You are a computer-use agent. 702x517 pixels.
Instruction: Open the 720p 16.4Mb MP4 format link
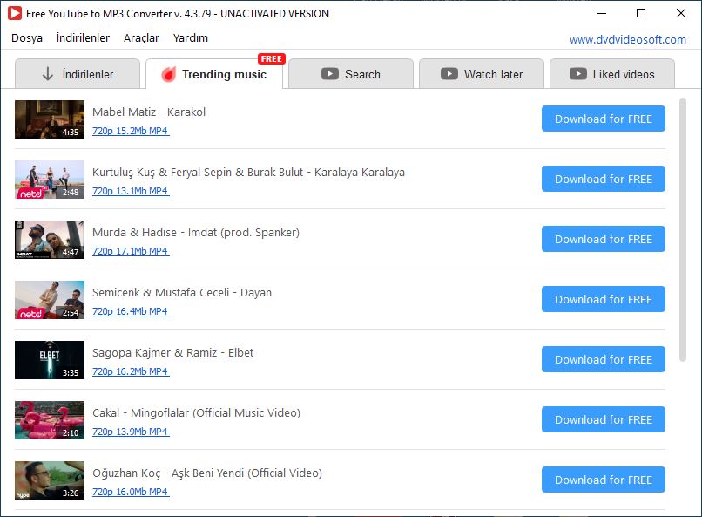131,311
